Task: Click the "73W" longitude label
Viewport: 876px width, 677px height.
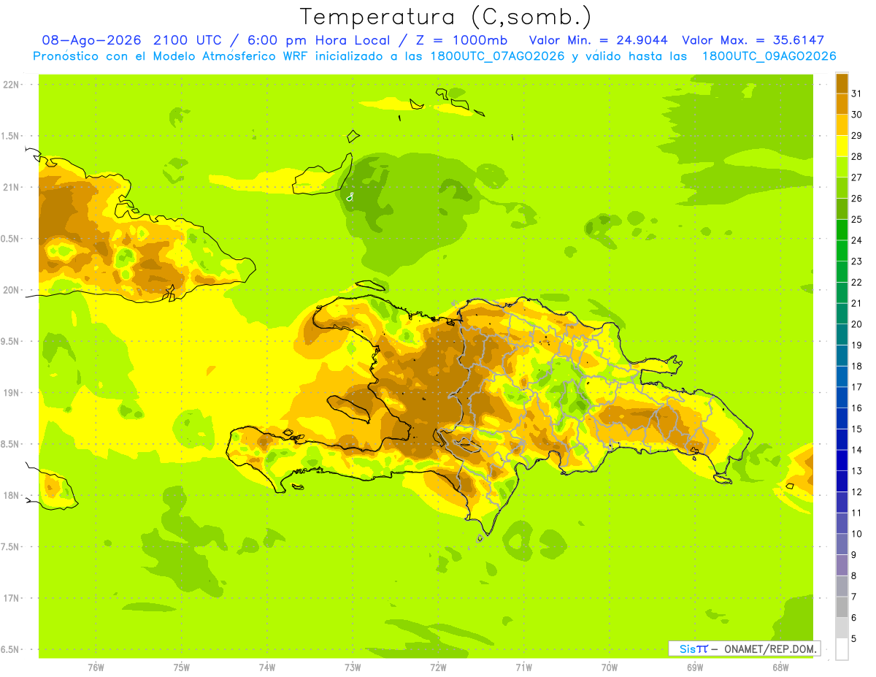Action: click(353, 668)
